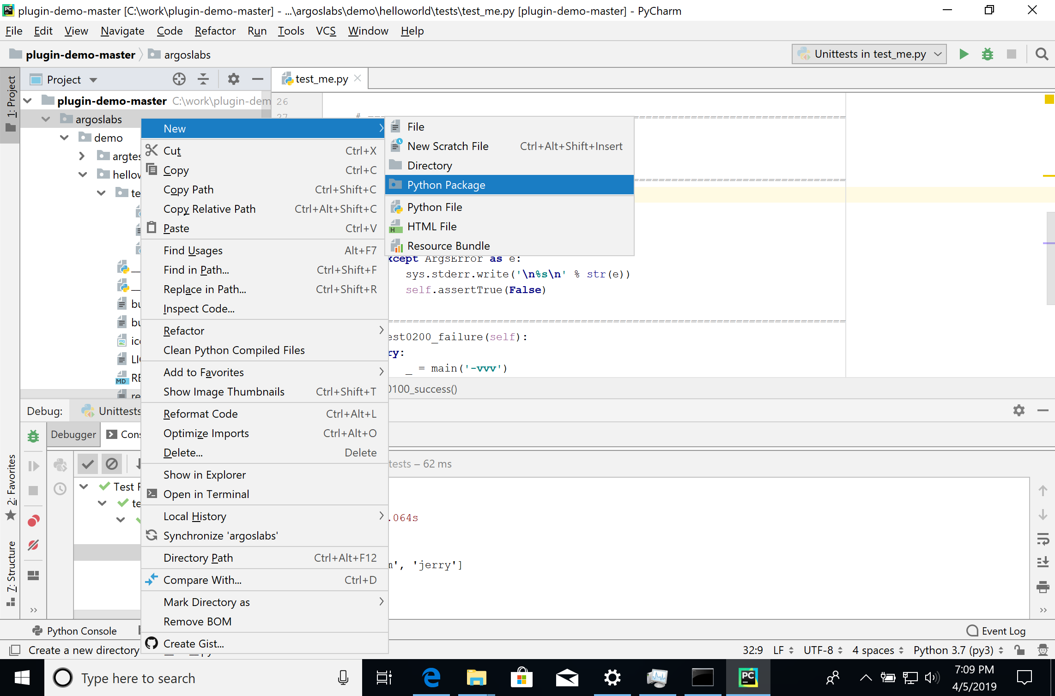1055x696 pixels.
Task: Toggle the 7: Structure tool window button
Action: [x=10, y=573]
